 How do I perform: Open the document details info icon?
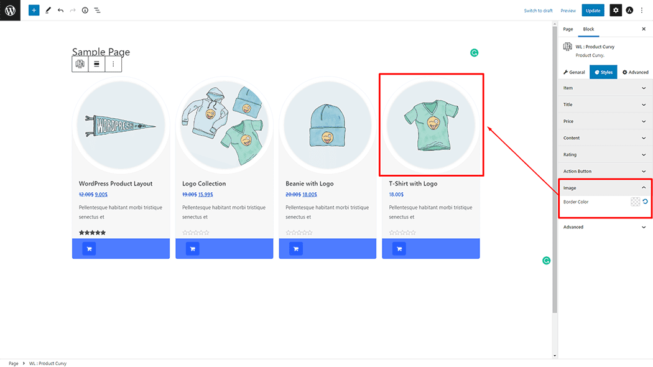(x=85, y=11)
